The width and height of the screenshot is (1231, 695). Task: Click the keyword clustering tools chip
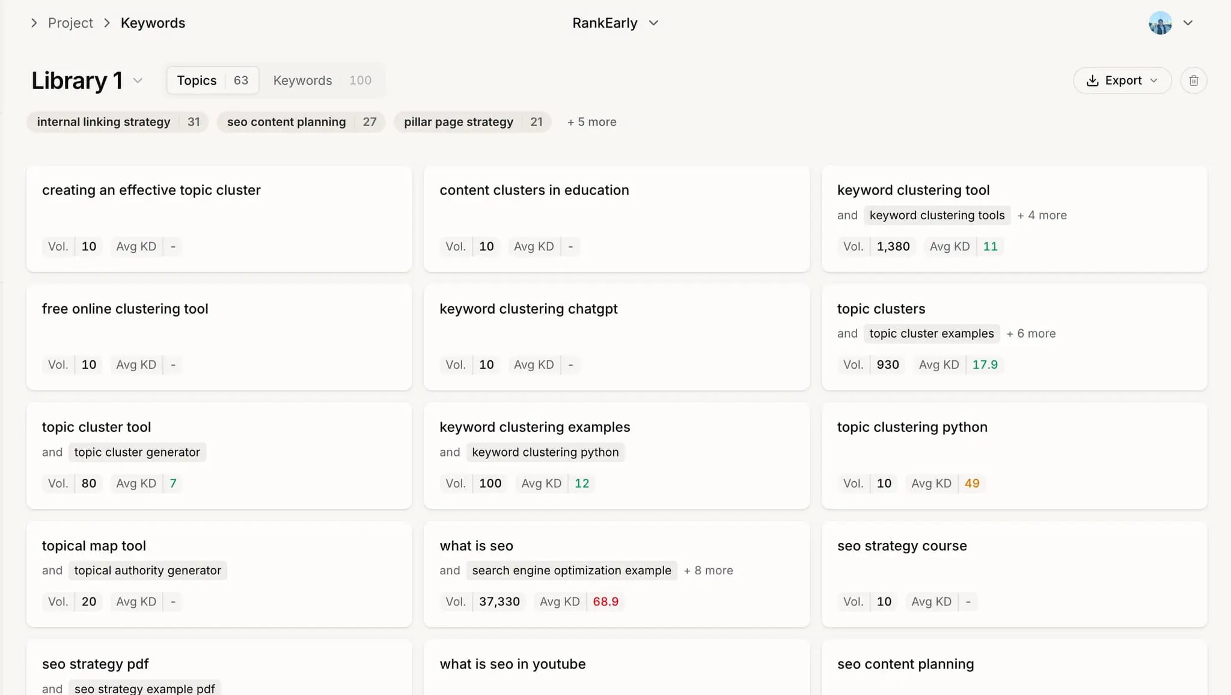point(937,215)
